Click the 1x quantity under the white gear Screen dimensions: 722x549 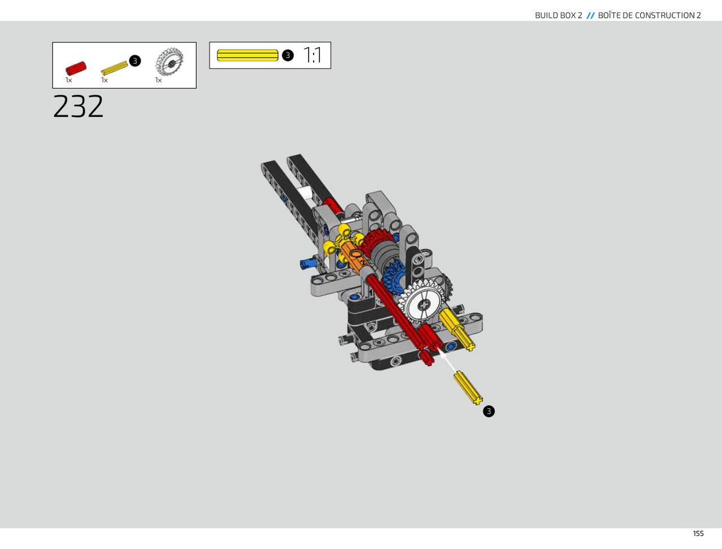click(159, 80)
